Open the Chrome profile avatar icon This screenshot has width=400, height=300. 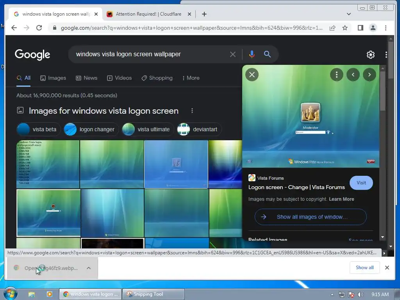pos(373,28)
